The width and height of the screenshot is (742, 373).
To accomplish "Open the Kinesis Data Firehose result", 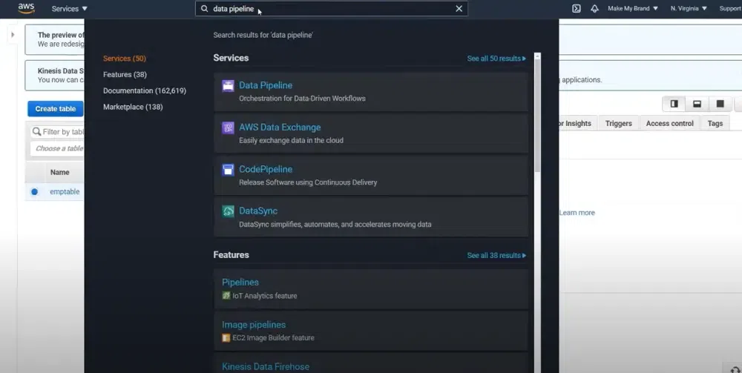I will tap(266, 367).
